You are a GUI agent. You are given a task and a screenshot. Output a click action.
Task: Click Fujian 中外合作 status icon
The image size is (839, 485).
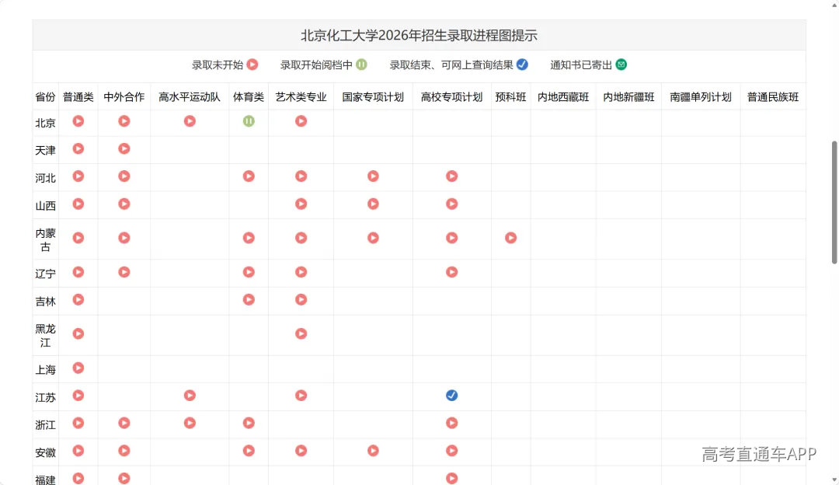(124, 478)
